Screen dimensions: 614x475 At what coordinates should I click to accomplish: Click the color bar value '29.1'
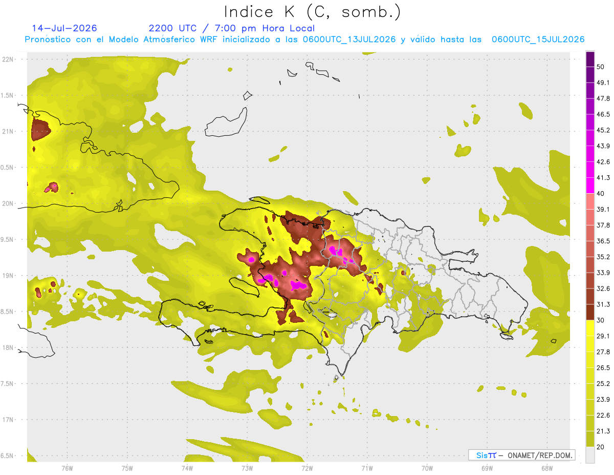point(604,336)
